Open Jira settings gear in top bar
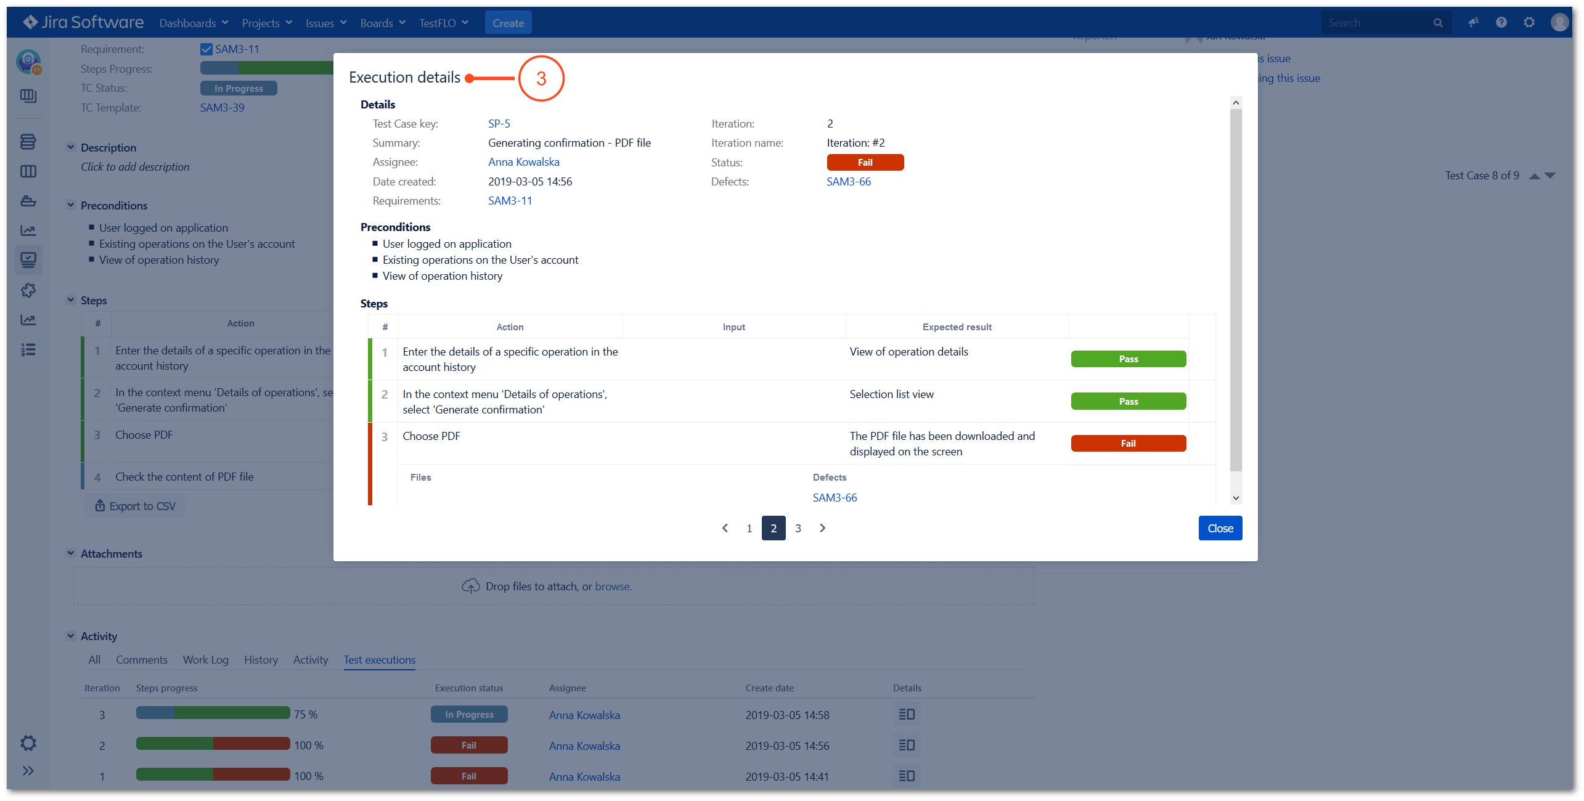Image resolution: width=1584 pixels, height=801 pixels. pyautogui.click(x=1529, y=22)
